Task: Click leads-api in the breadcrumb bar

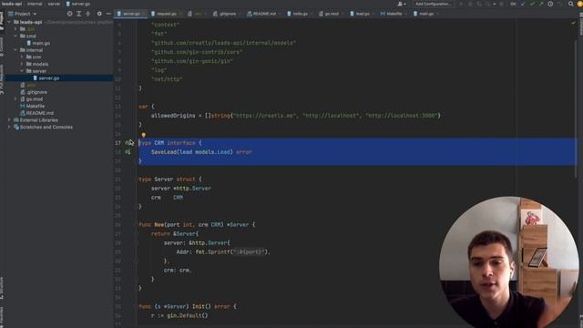Action: [x=12, y=4]
